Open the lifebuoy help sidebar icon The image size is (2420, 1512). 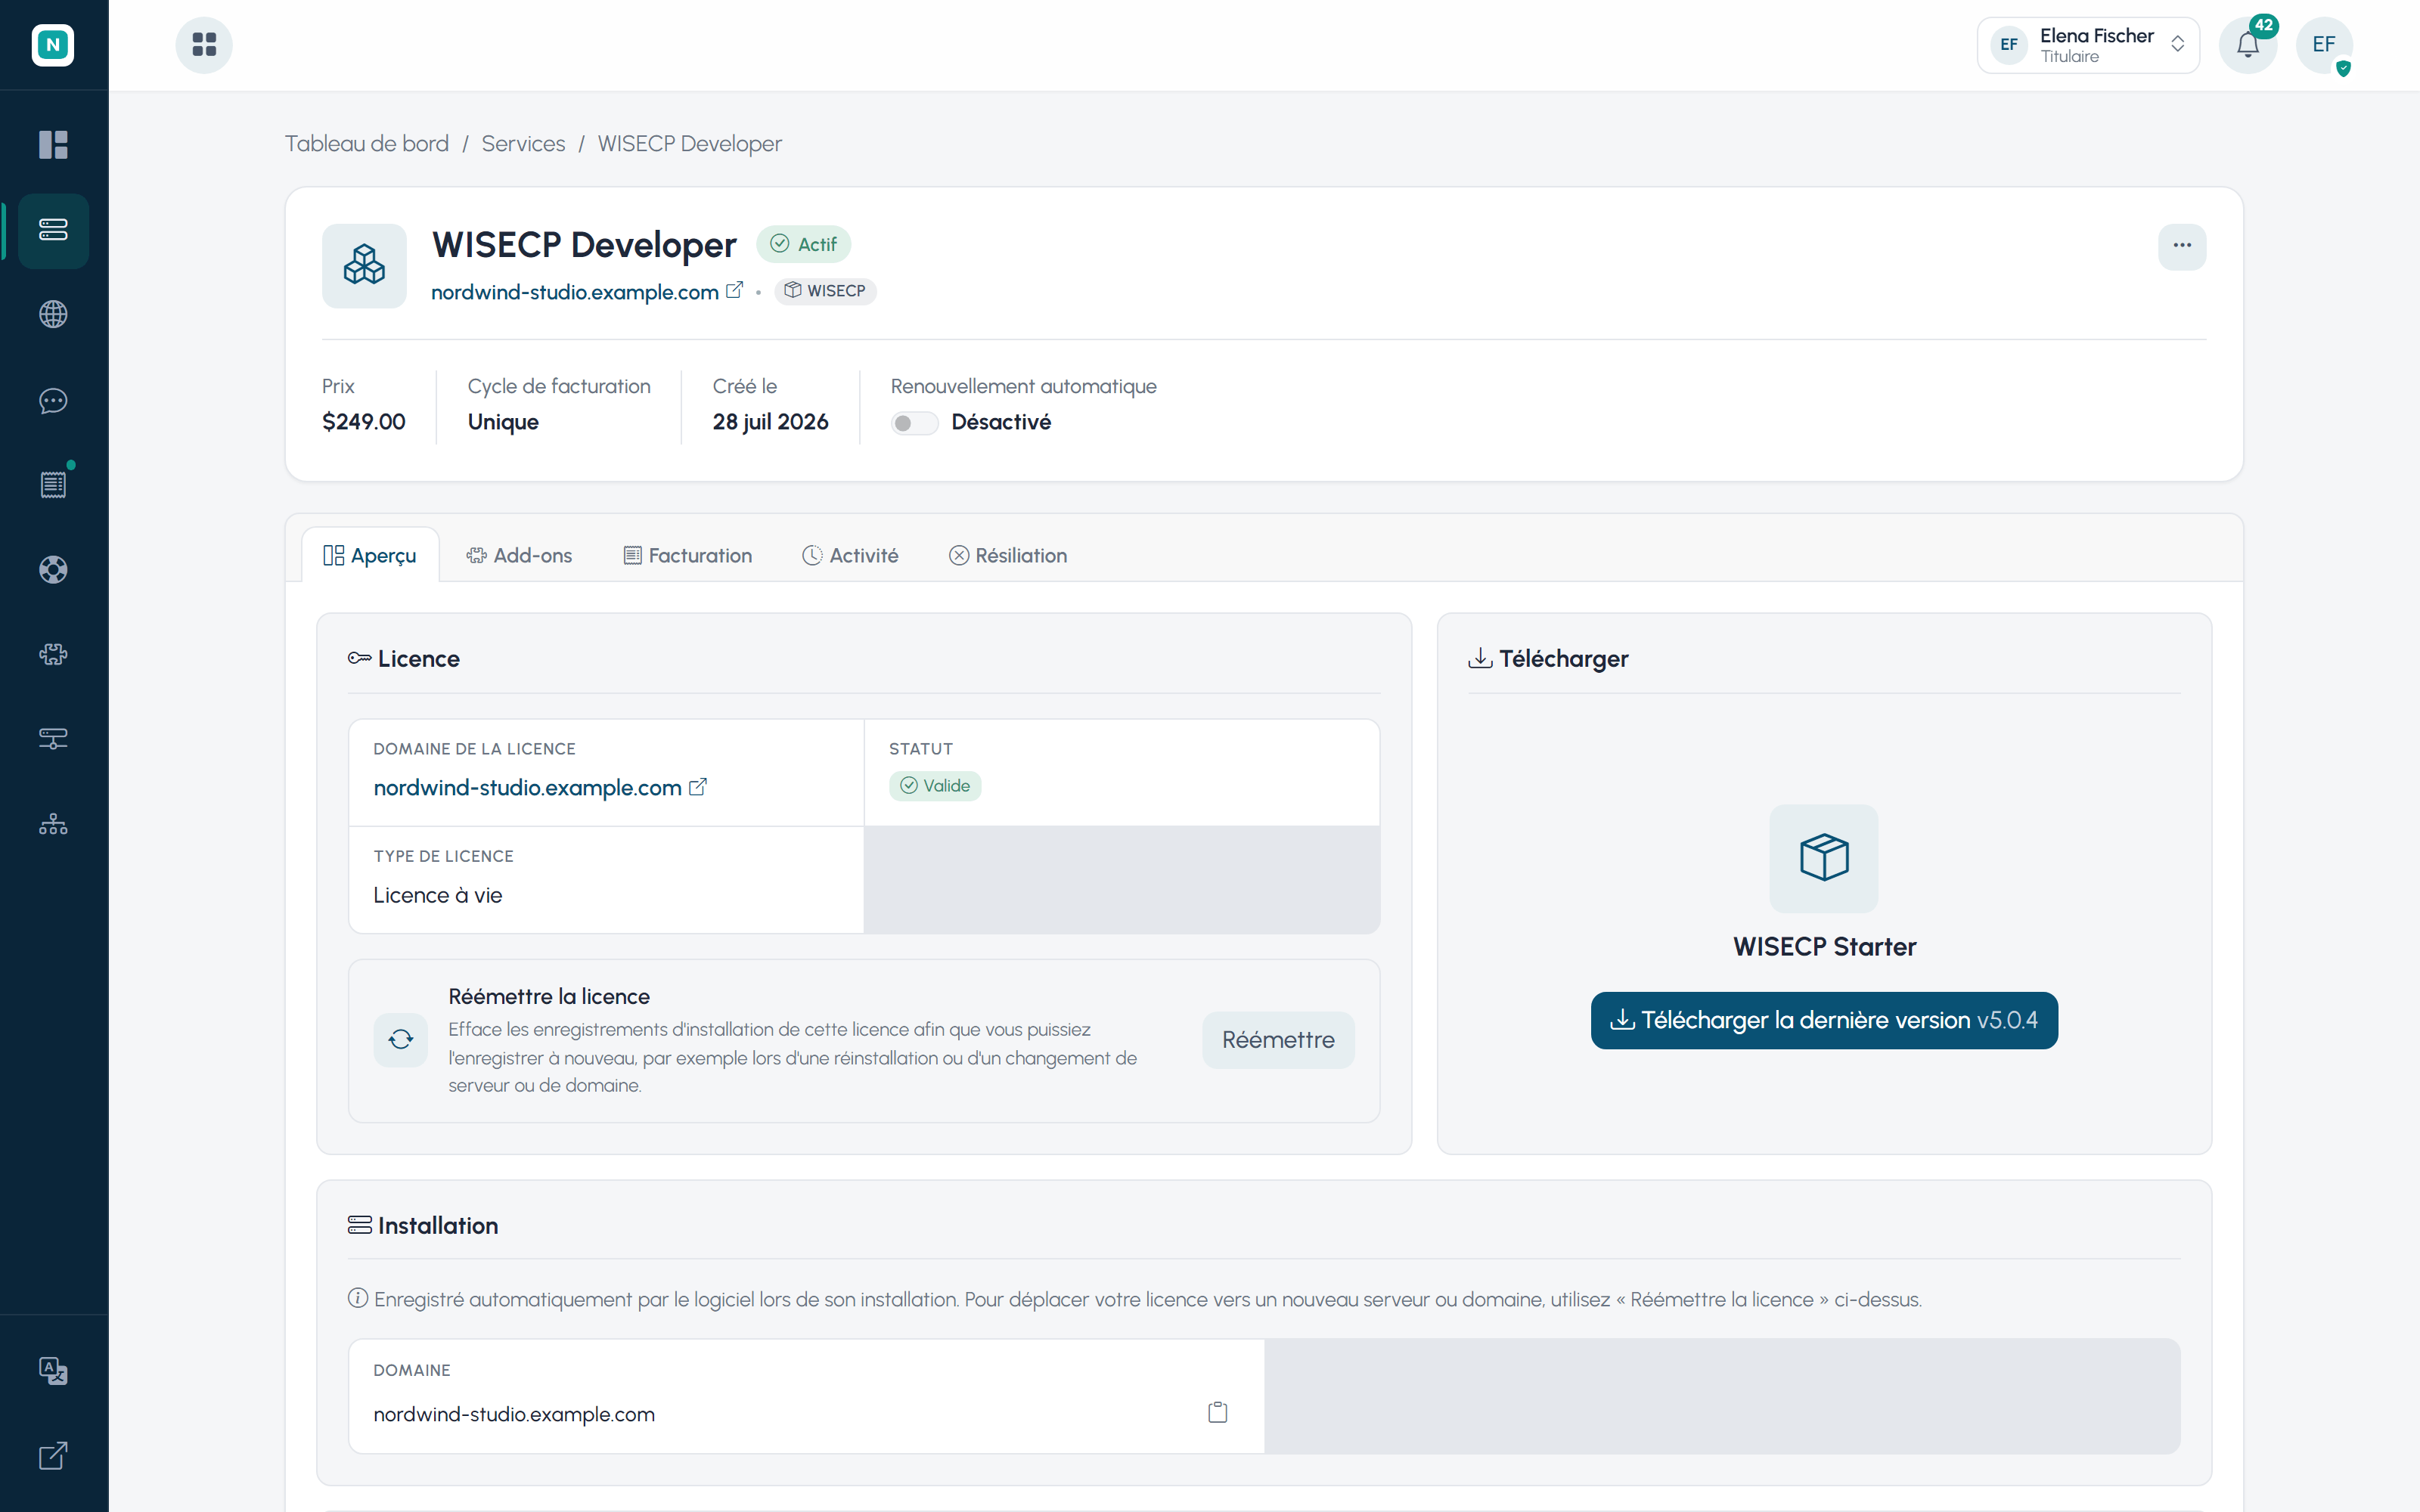(53, 570)
